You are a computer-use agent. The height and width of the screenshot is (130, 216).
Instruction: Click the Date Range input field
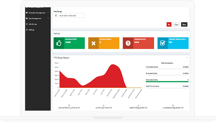click(71, 15)
